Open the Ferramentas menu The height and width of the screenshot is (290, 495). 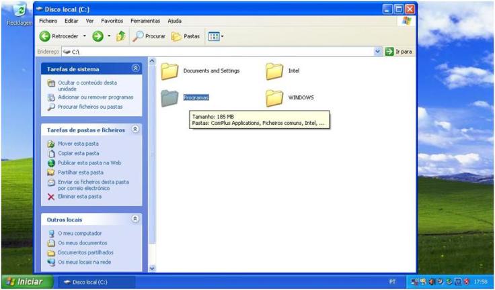[146, 21]
